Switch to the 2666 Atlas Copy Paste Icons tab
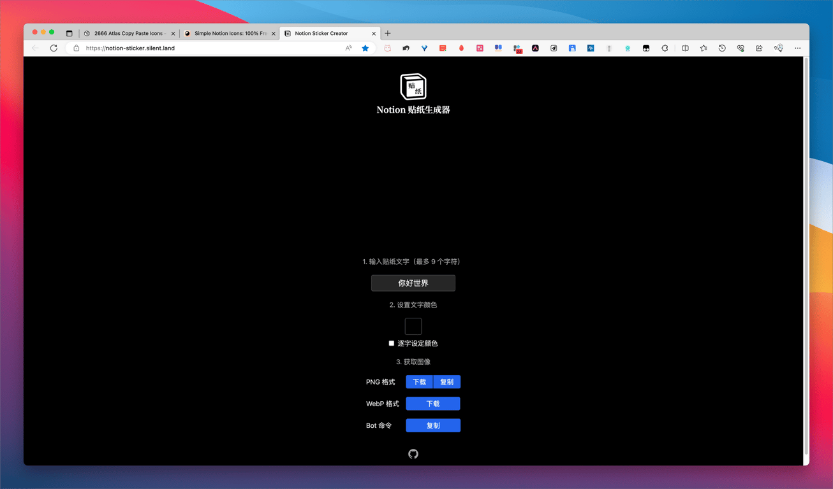Viewport: 833px width, 489px height. pos(128,33)
